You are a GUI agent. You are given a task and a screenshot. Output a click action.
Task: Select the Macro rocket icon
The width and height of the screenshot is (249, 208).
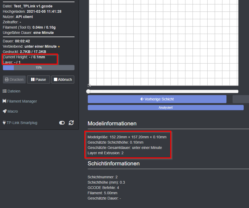[4, 111]
